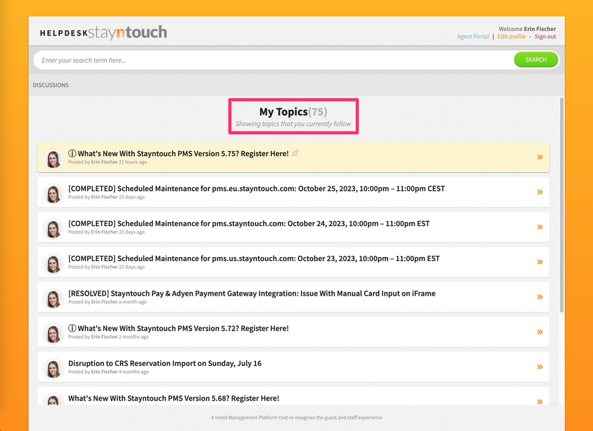Click the chevron on Version 5.72 row
The image size is (593, 431).
[x=540, y=332]
